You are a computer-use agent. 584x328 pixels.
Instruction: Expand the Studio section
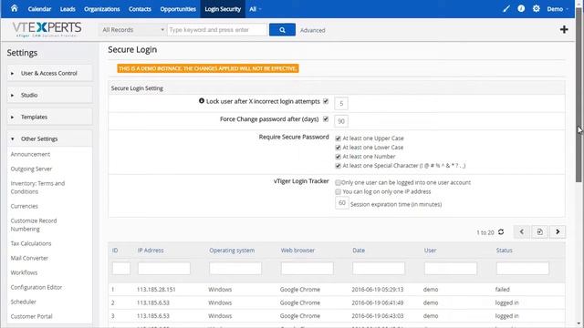click(49, 95)
